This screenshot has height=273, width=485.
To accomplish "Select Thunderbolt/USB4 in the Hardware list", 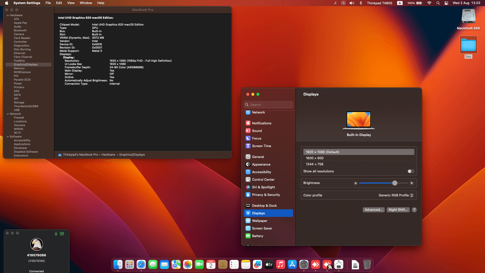I will tap(26, 106).
